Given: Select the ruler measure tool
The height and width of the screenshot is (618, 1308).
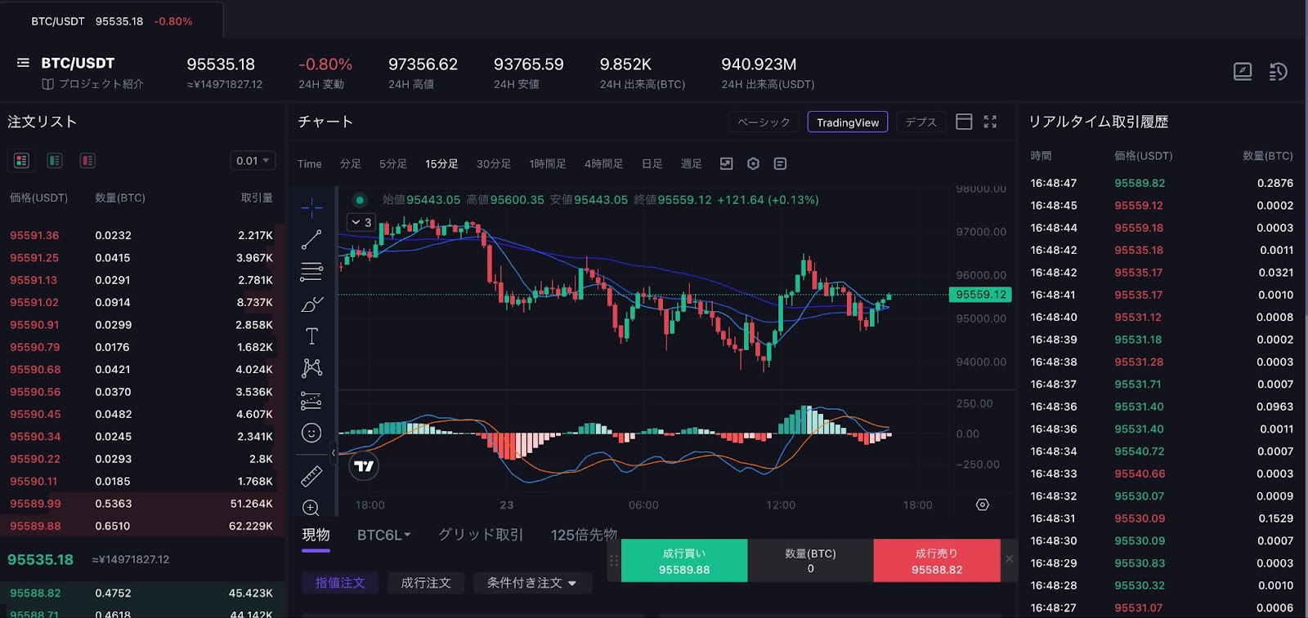Looking at the screenshot, I should coord(311,476).
